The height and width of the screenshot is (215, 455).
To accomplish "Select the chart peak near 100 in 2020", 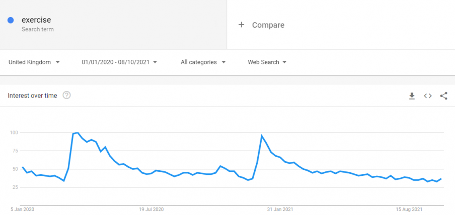I will click(x=77, y=133).
